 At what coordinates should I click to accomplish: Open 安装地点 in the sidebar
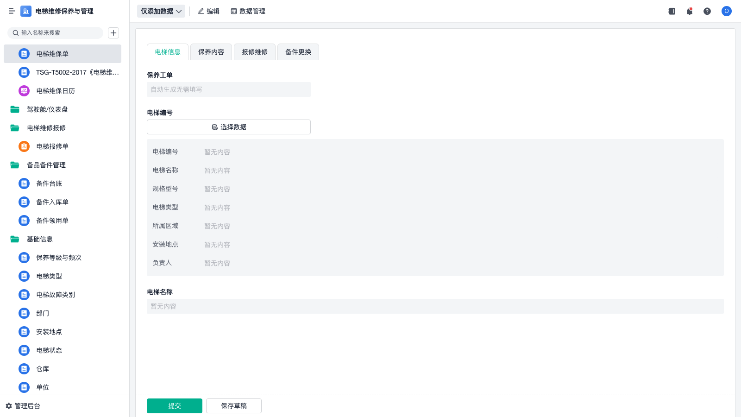pyautogui.click(x=63, y=332)
